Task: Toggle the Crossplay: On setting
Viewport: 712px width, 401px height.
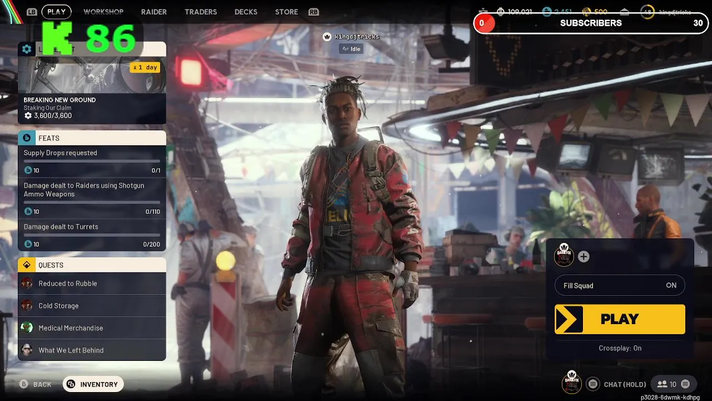Action: [620, 348]
